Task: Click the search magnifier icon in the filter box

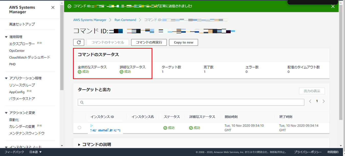Action: (82, 102)
